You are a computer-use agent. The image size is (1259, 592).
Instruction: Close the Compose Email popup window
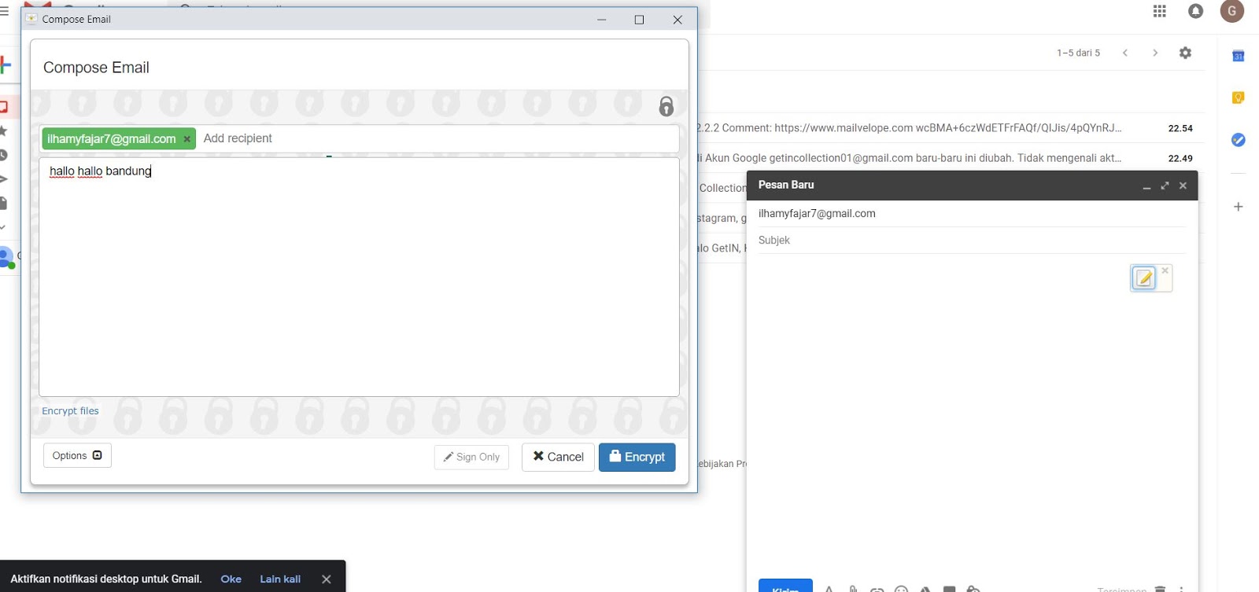click(677, 20)
